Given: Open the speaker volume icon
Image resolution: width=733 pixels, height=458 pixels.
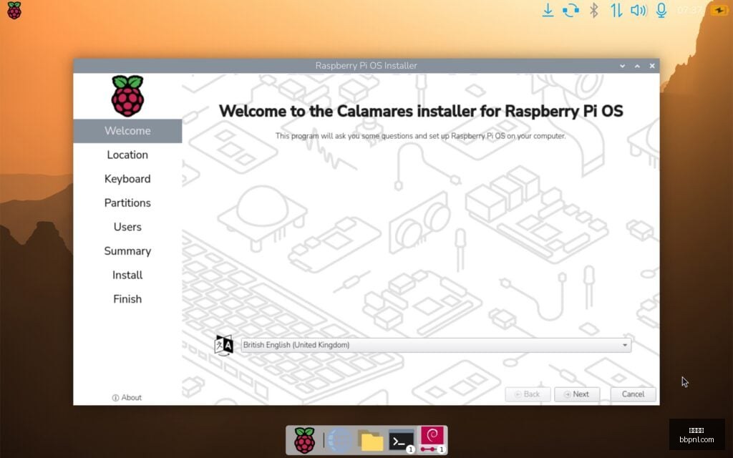Looking at the screenshot, I should tap(639, 10).
